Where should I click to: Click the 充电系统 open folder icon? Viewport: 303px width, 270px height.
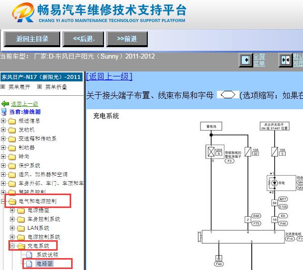[x=21, y=246]
